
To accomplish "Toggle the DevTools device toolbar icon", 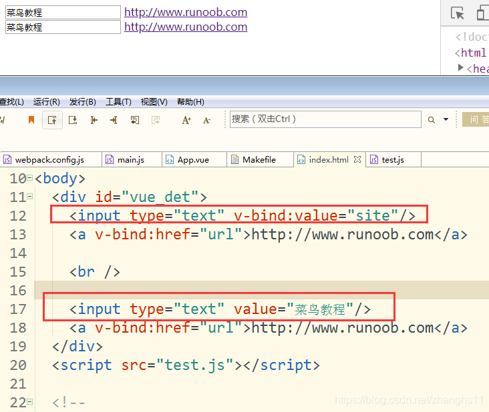I will [x=482, y=13].
